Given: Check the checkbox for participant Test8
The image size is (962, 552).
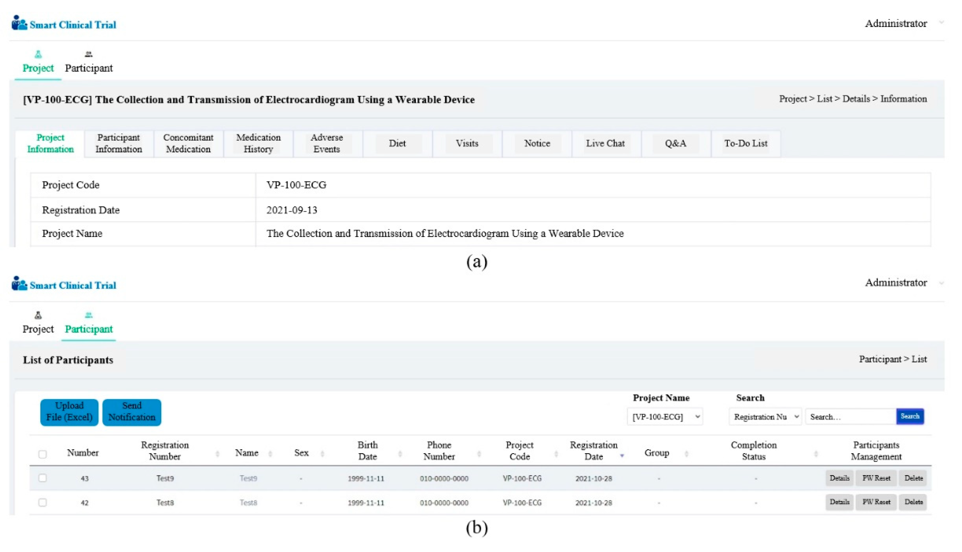Looking at the screenshot, I should [43, 502].
